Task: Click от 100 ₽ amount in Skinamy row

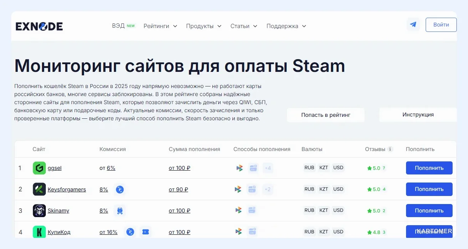Action: click(180, 211)
